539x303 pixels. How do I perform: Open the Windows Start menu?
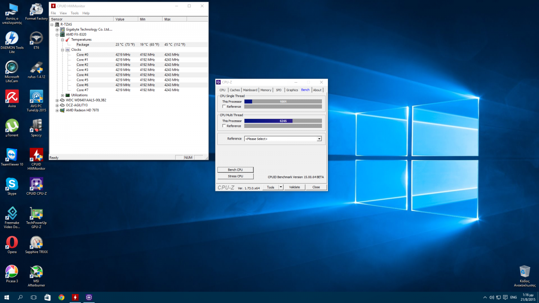pos(7,297)
